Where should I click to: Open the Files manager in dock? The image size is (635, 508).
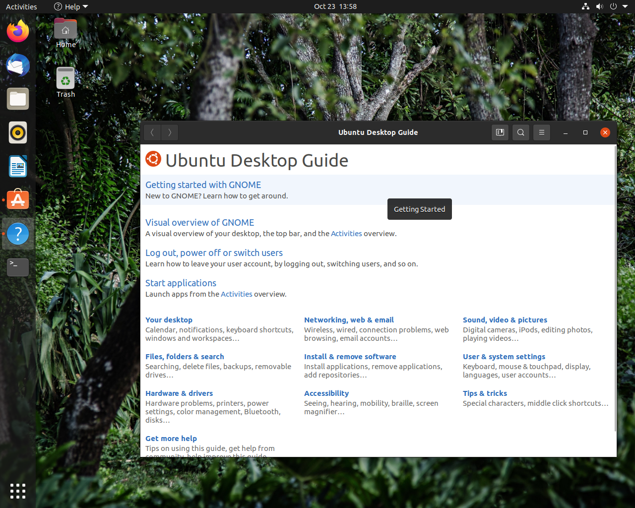(18, 99)
